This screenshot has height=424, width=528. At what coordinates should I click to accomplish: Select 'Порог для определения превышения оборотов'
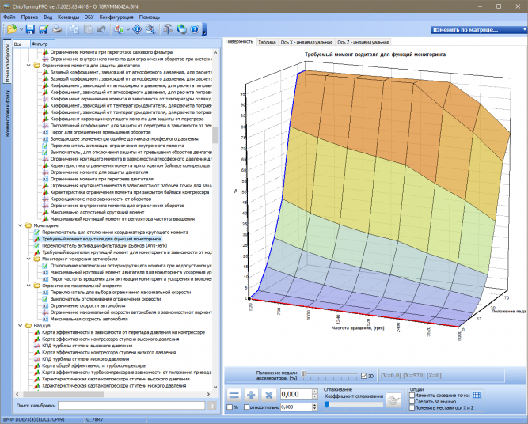pos(101,132)
